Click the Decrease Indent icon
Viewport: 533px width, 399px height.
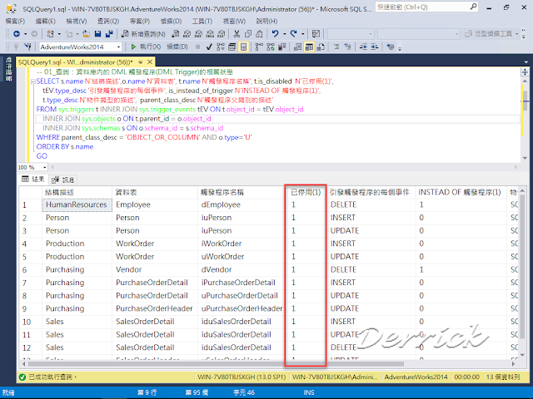point(363,47)
